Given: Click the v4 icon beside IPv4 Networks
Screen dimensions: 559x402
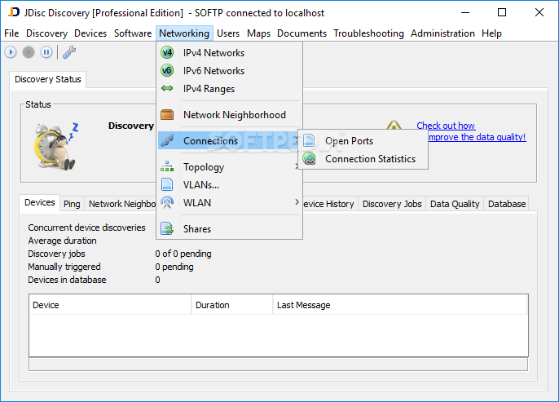Looking at the screenshot, I should point(167,53).
